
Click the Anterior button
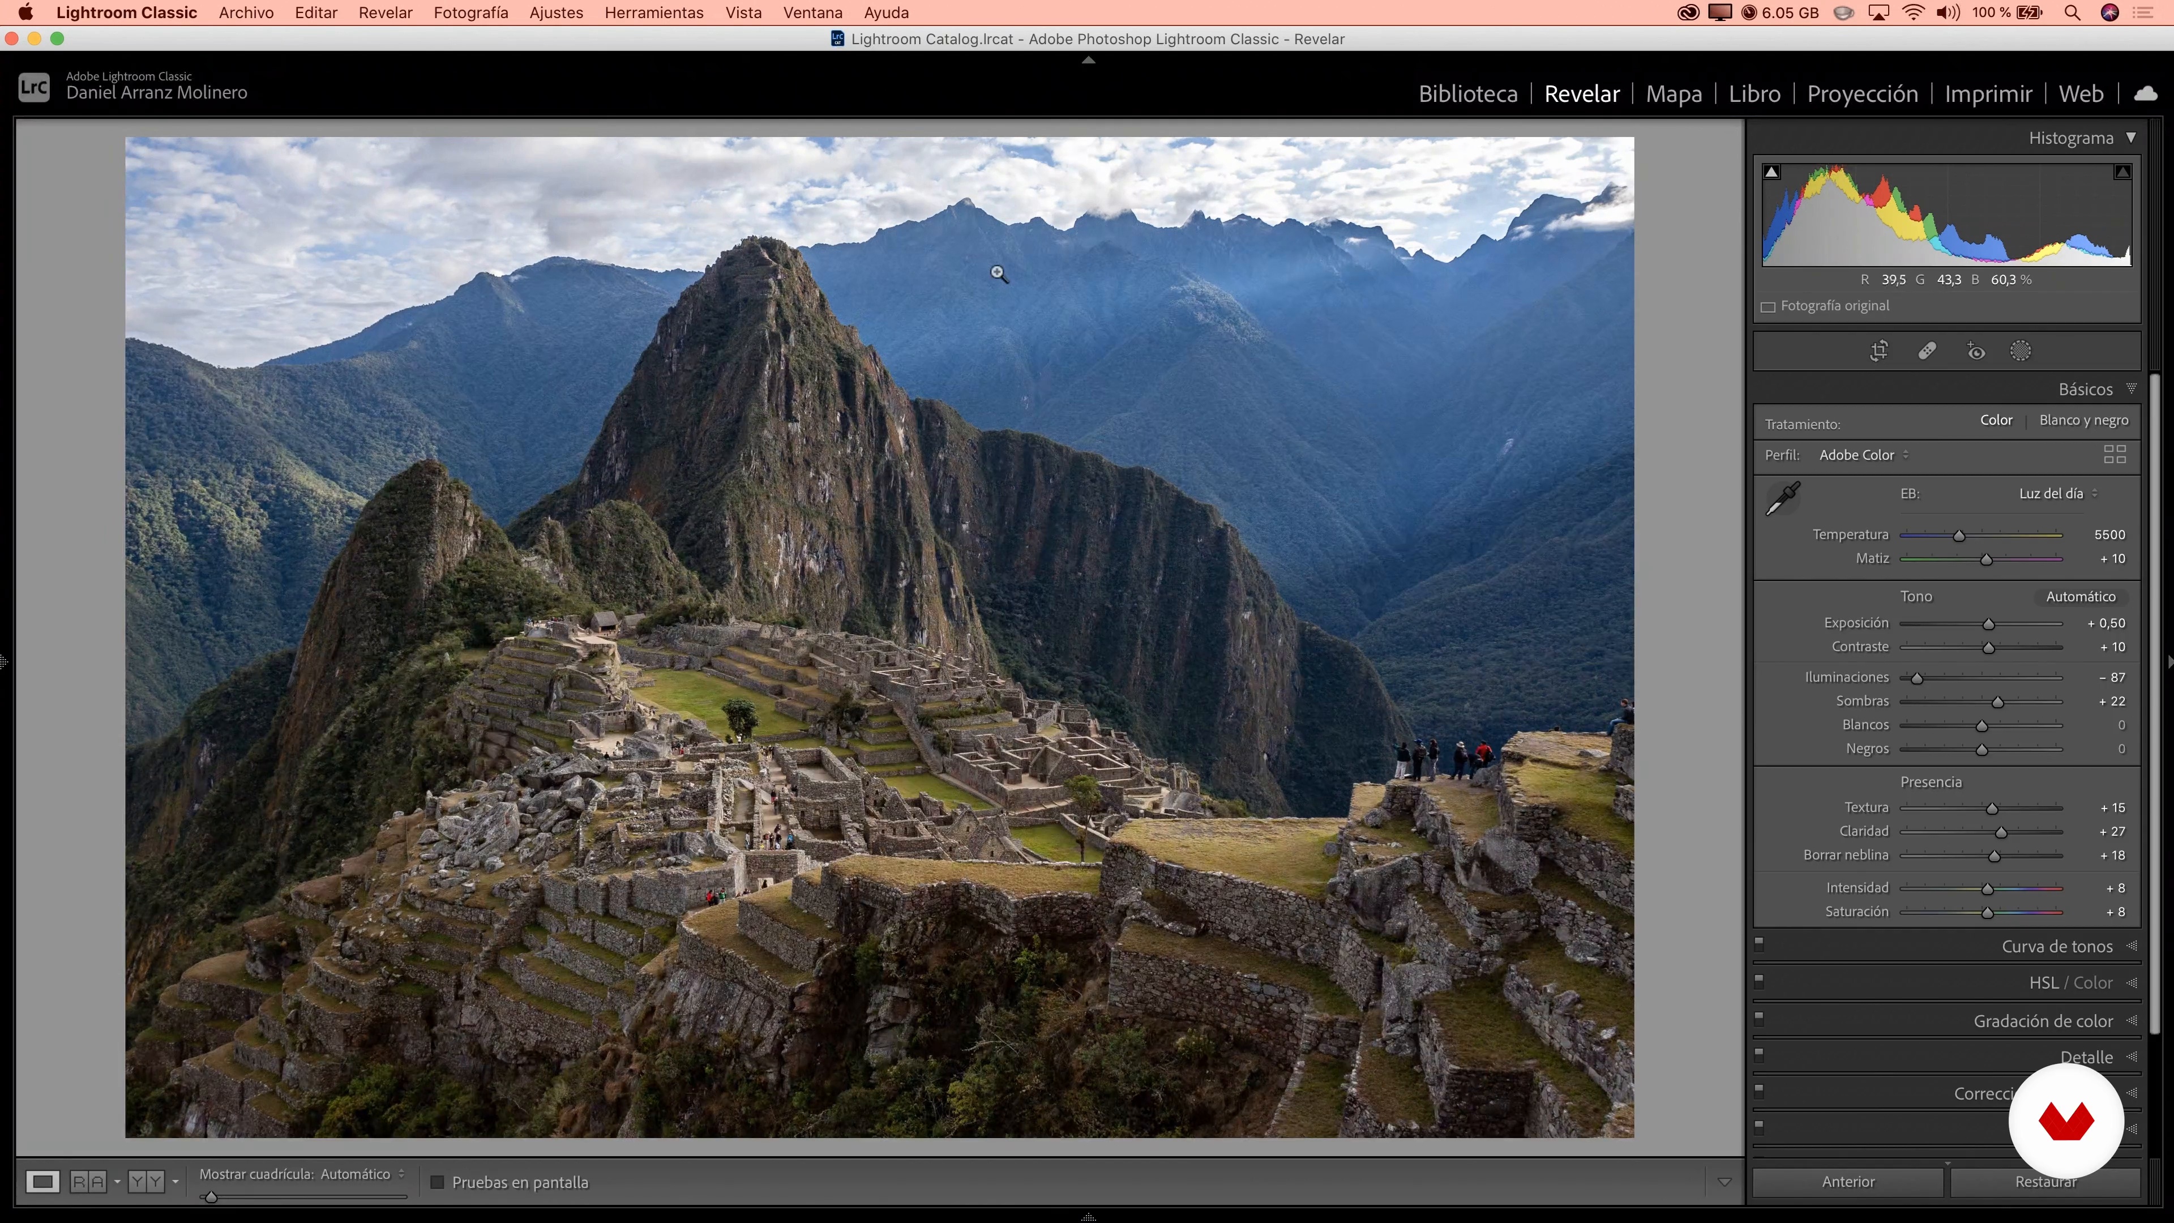coord(1847,1182)
